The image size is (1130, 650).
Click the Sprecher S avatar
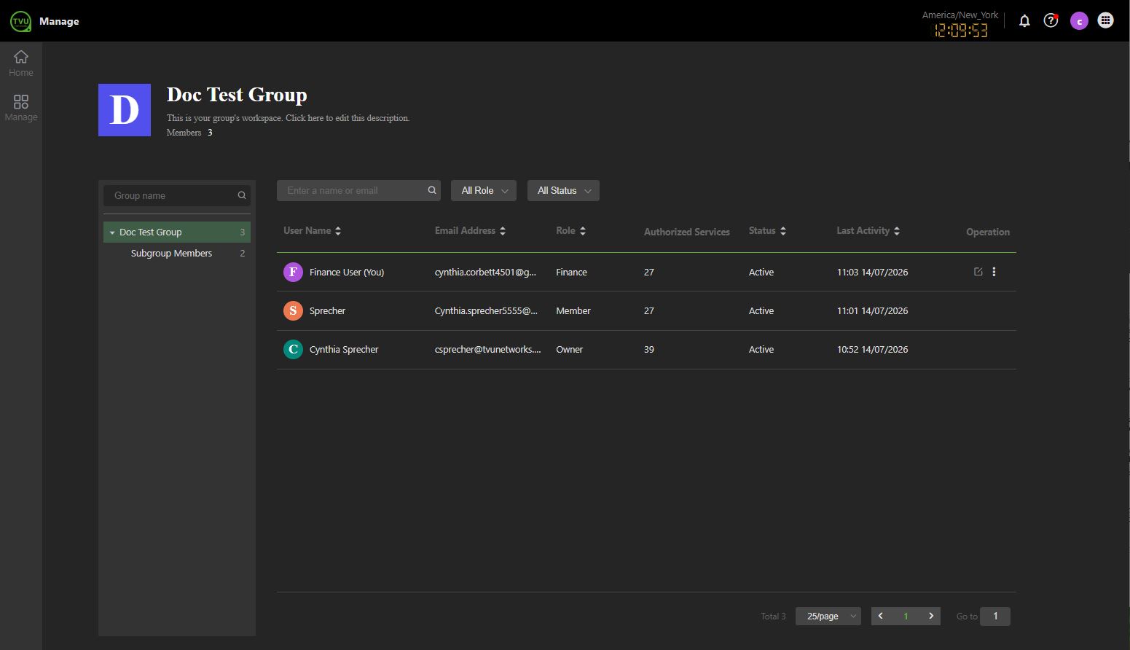[293, 310]
